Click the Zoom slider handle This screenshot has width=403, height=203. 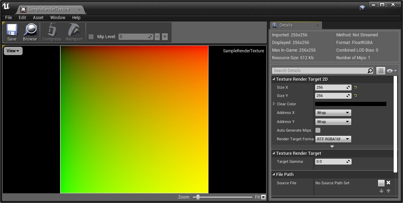[198, 197]
